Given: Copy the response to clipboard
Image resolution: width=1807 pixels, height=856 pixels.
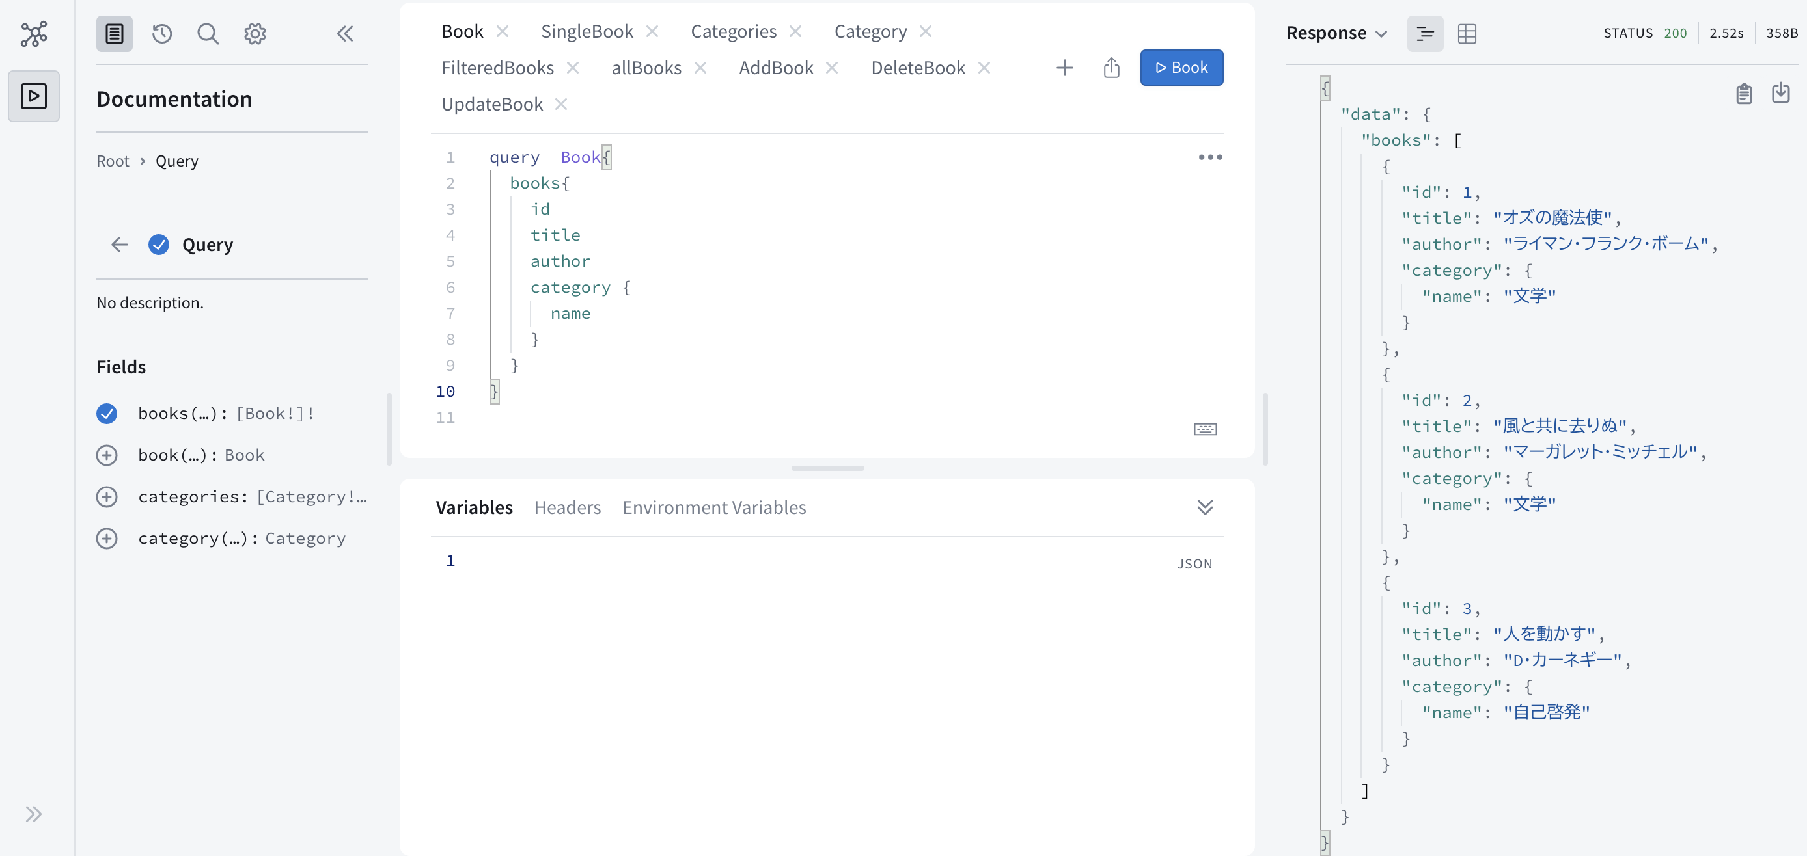Looking at the screenshot, I should pos(1744,92).
